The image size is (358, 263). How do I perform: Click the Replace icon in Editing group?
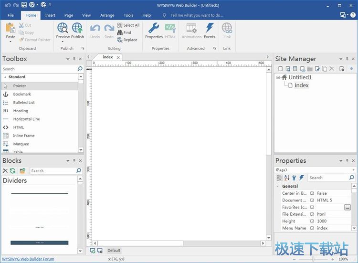click(120, 40)
